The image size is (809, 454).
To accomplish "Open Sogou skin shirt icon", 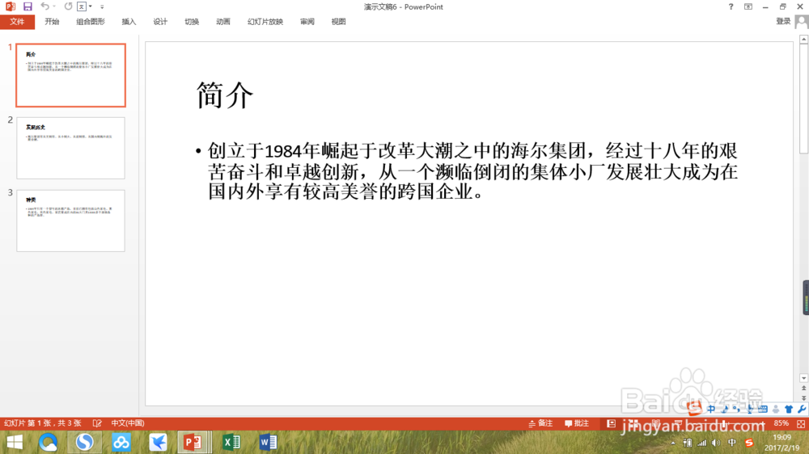I will click(x=788, y=410).
